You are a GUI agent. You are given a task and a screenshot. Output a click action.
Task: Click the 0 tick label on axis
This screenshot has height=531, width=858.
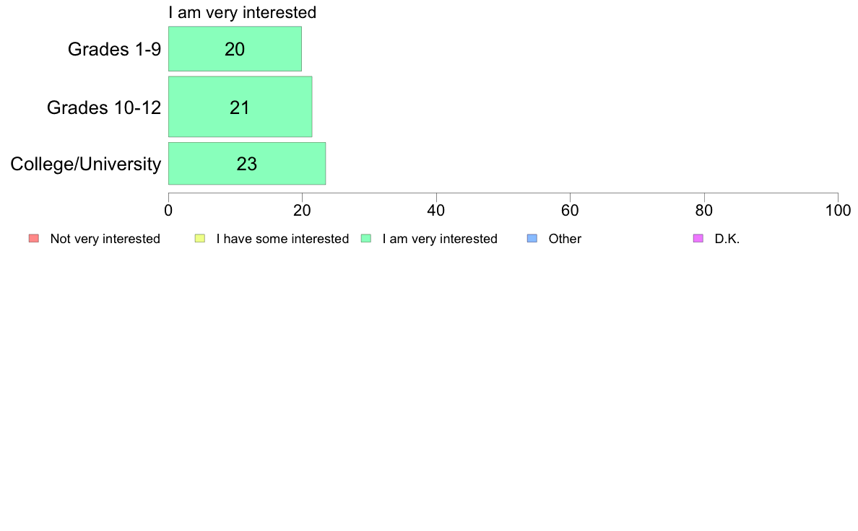pos(168,211)
